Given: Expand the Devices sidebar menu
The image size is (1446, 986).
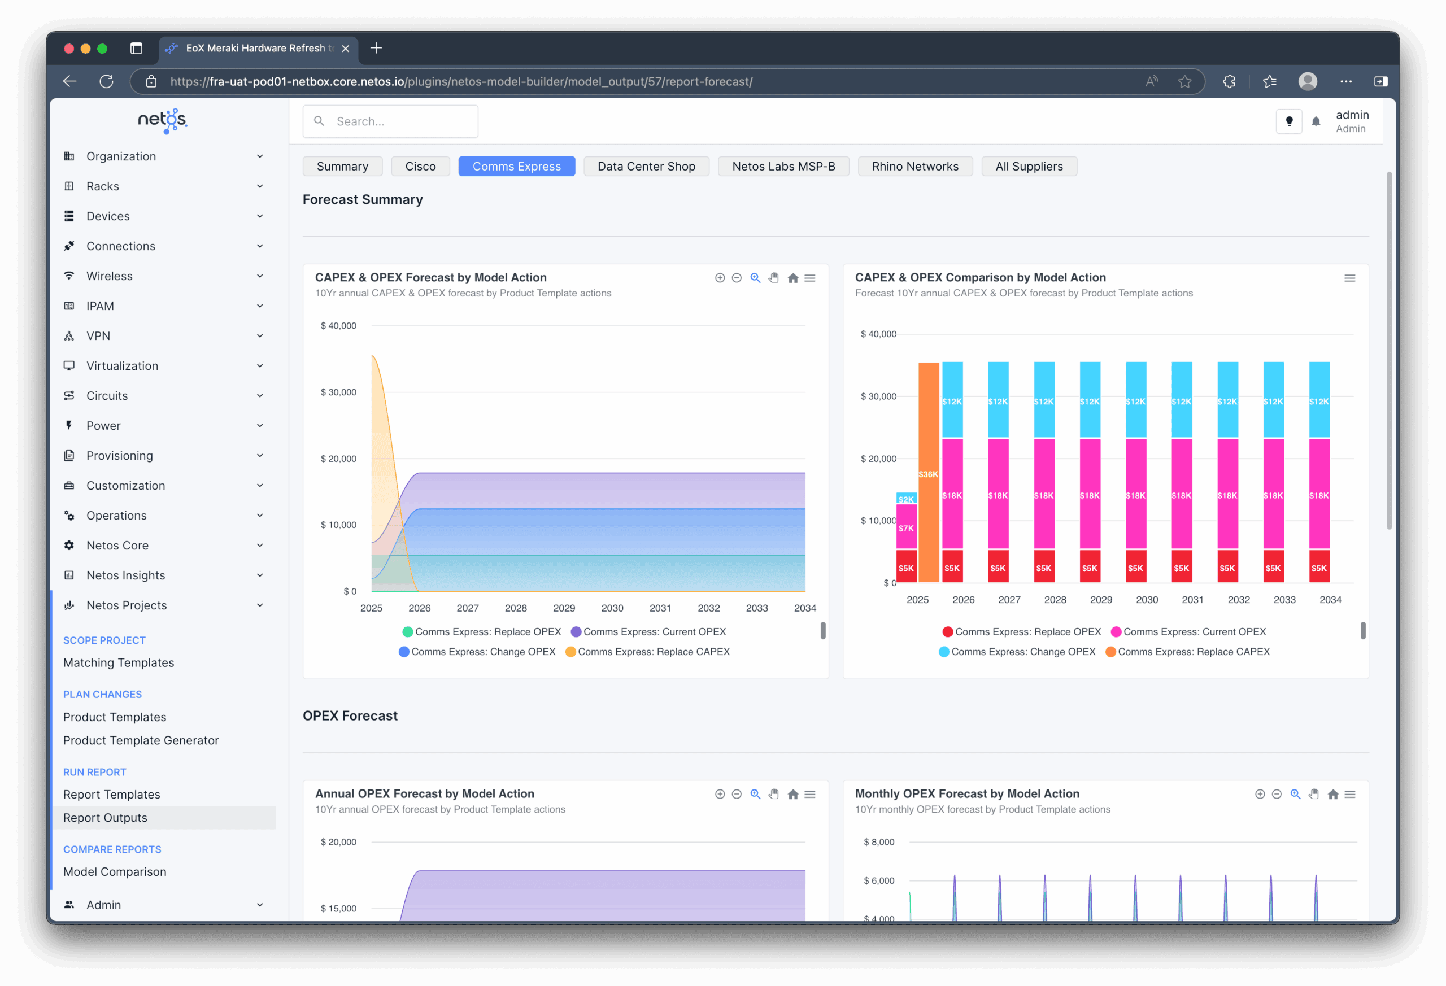Looking at the screenshot, I should tap(164, 216).
